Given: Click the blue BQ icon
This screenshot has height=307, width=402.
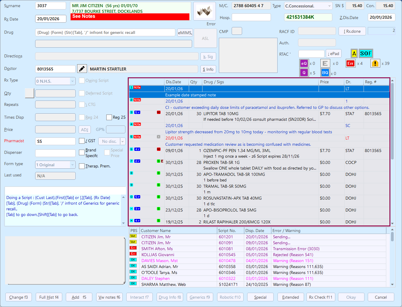Looking at the screenshot, I should 325,73.
